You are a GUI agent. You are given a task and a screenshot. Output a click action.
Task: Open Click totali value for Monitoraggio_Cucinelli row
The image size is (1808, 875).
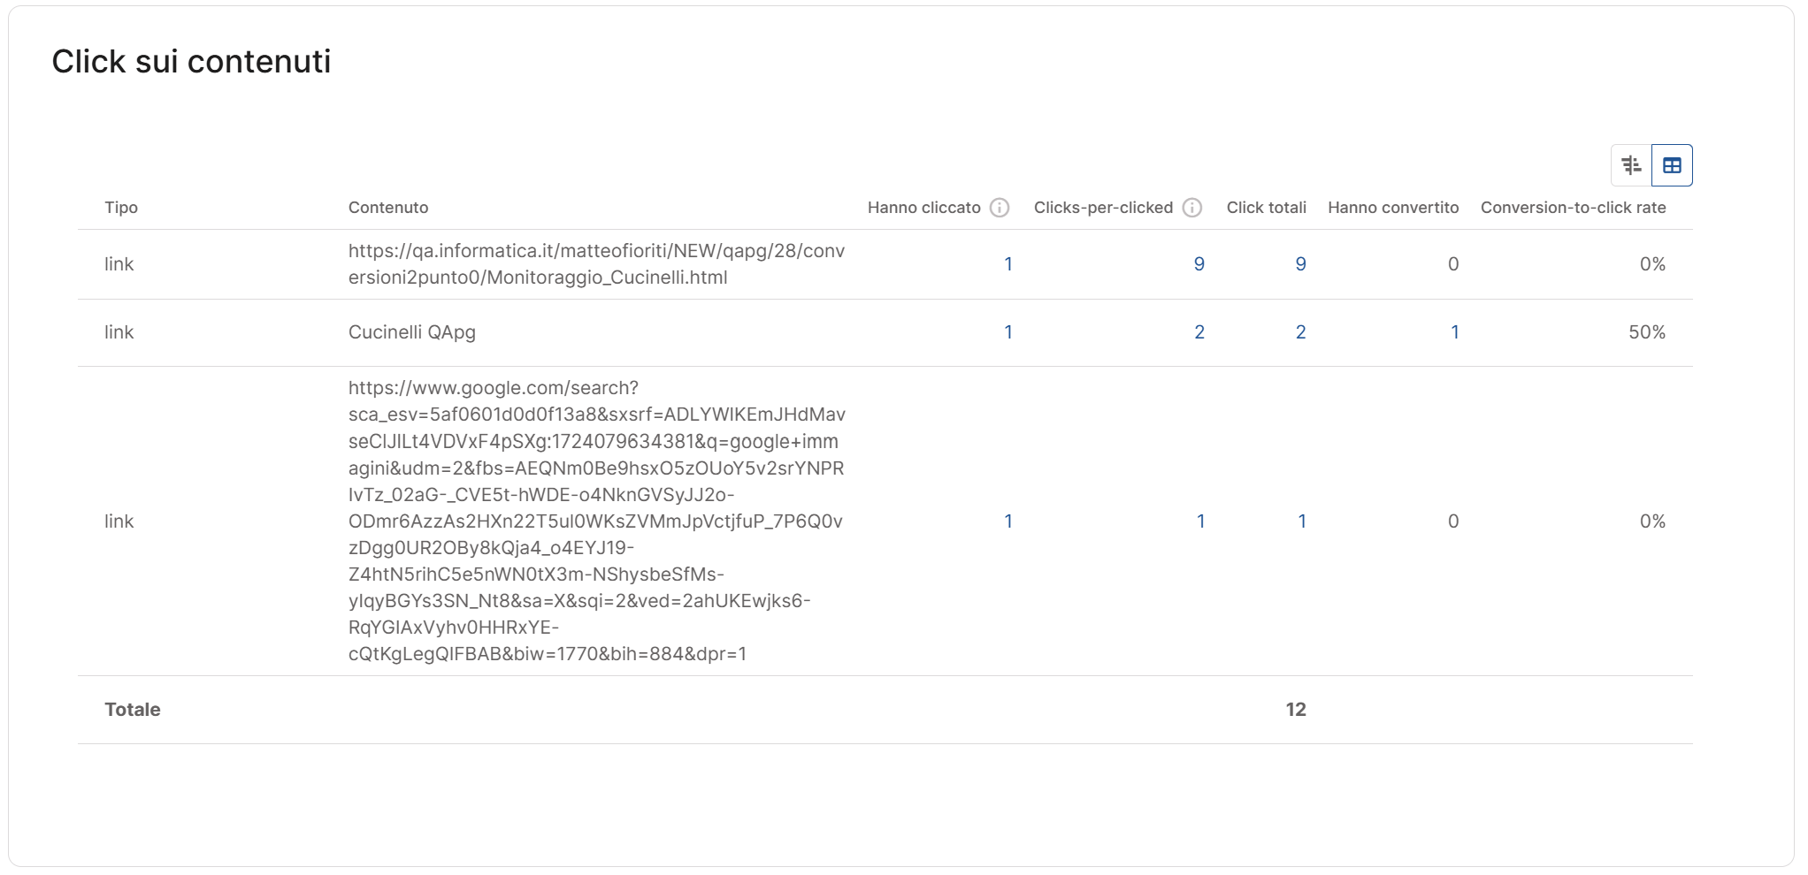click(x=1300, y=264)
